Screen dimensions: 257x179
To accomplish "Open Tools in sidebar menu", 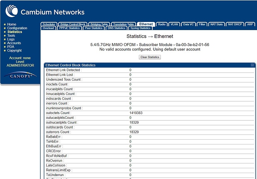I will click(x=11, y=36).
